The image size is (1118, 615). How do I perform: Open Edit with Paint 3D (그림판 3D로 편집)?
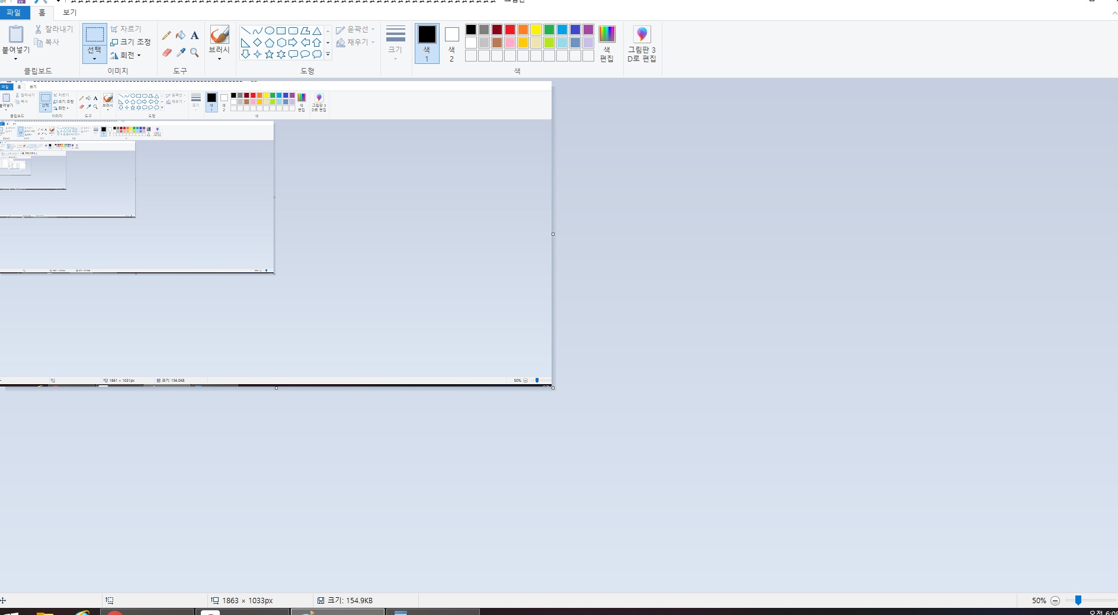pos(642,44)
